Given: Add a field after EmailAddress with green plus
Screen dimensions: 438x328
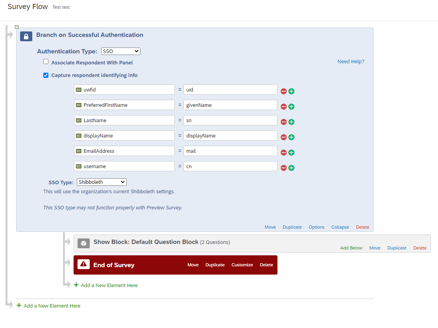Looking at the screenshot, I should [x=291, y=152].
